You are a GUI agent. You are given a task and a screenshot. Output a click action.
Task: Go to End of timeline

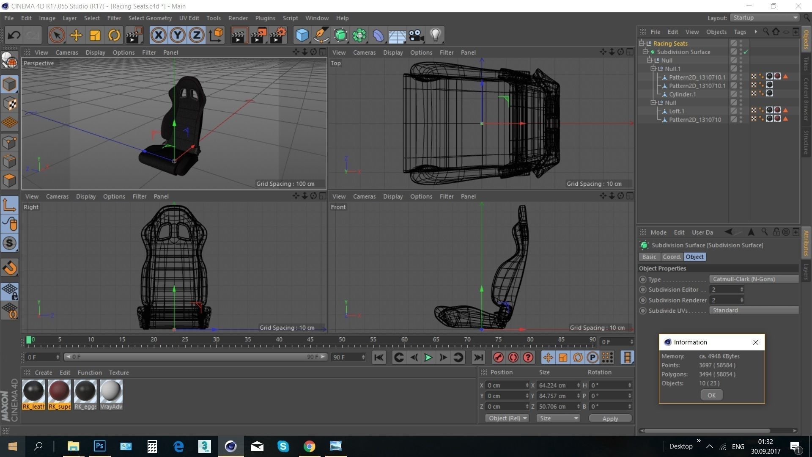[x=478, y=358]
